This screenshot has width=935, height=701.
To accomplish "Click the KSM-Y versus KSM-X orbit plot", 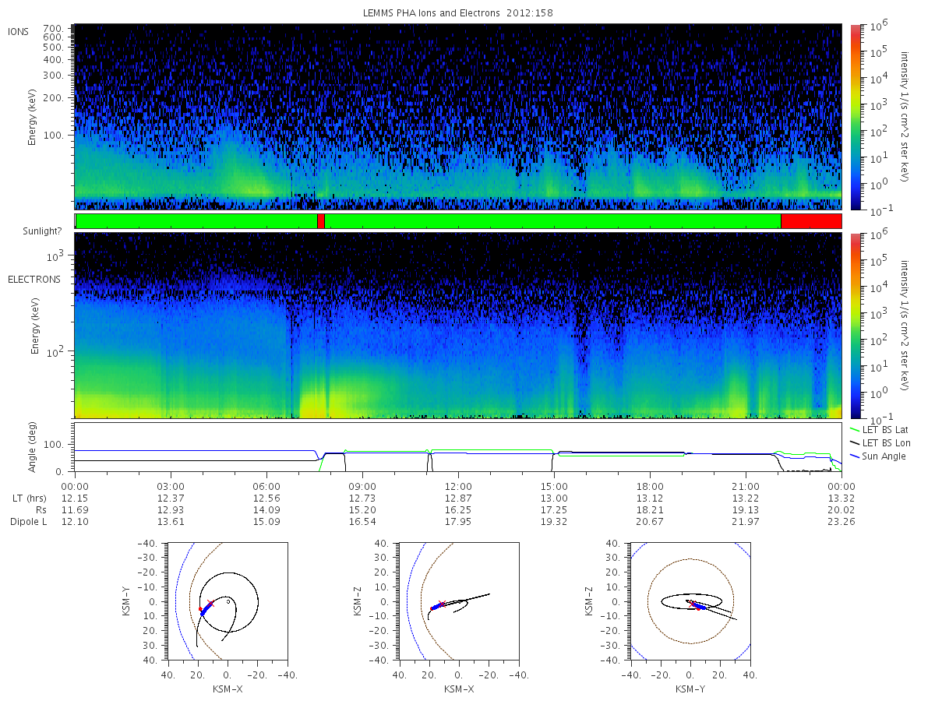I will [x=228, y=601].
